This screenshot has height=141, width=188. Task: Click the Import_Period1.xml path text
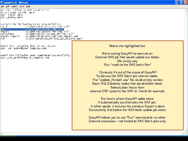coord(48,32)
